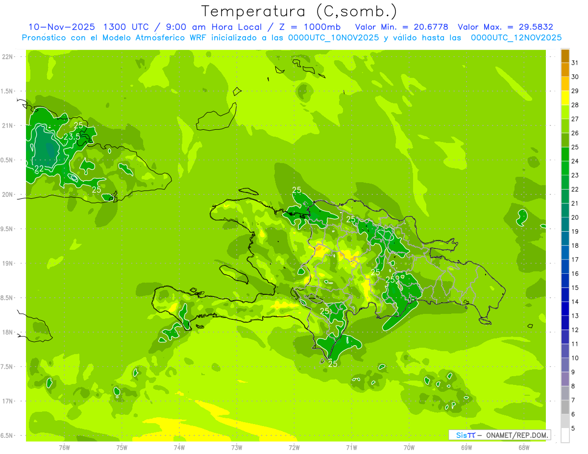Click the "0000UTC_12NOV2025" valid-until time
This screenshot has width=588, height=454.
pos(516,37)
